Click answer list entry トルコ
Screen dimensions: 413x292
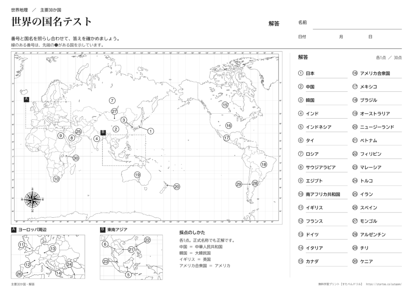click(x=366, y=180)
